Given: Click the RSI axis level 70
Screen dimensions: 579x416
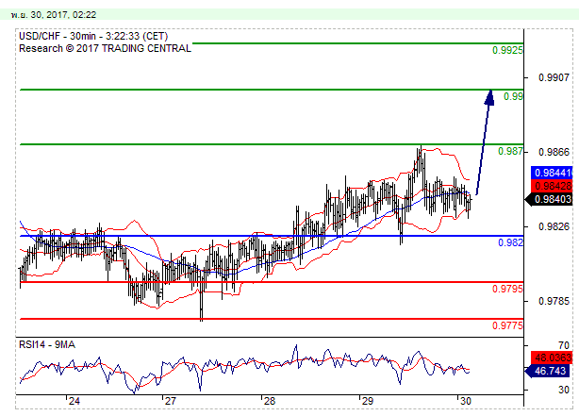Looking at the screenshot, I should tap(564, 345).
